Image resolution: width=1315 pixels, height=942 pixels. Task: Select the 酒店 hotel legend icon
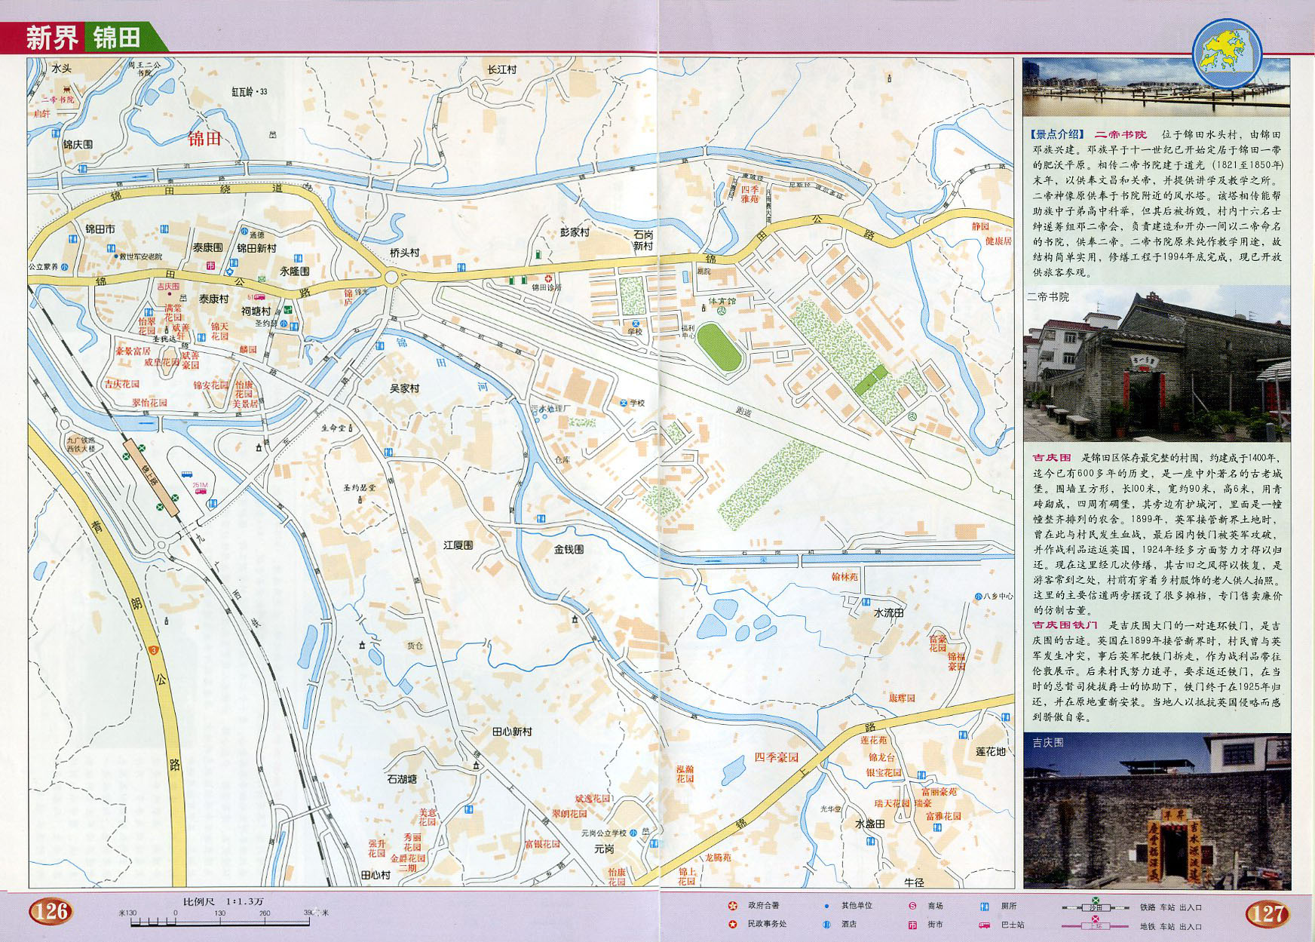pyautogui.click(x=826, y=924)
